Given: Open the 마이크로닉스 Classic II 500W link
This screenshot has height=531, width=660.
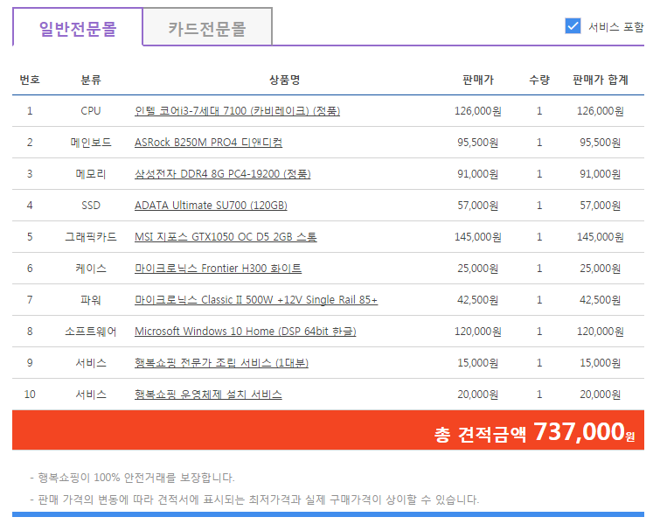Looking at the screenshot, I should pyautogui.click(x=256, y=300).
